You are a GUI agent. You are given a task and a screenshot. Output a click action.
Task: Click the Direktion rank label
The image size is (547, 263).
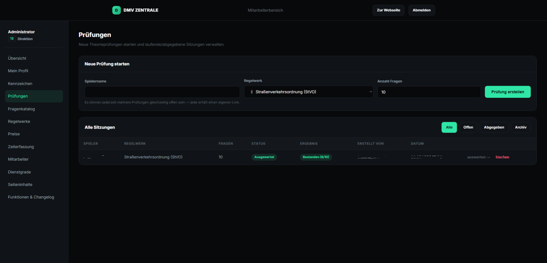pyautogui.click(x=25, y=39)
